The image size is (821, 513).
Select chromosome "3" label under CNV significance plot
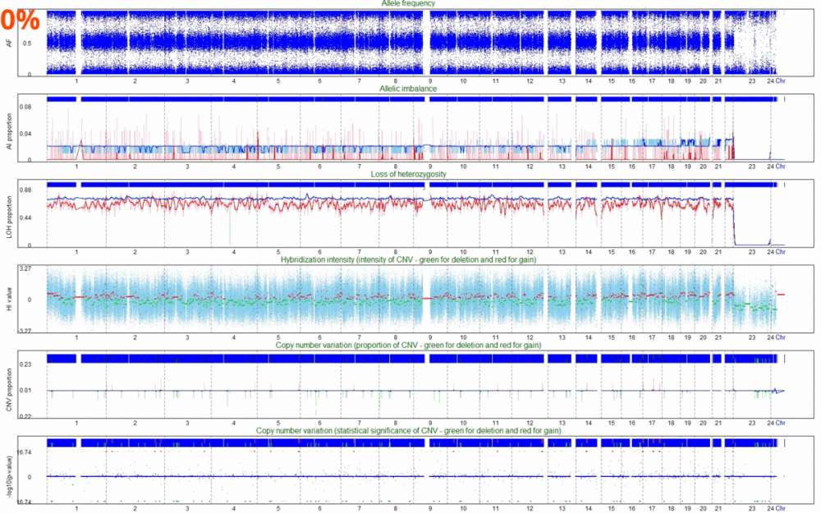tap(187, 508)
